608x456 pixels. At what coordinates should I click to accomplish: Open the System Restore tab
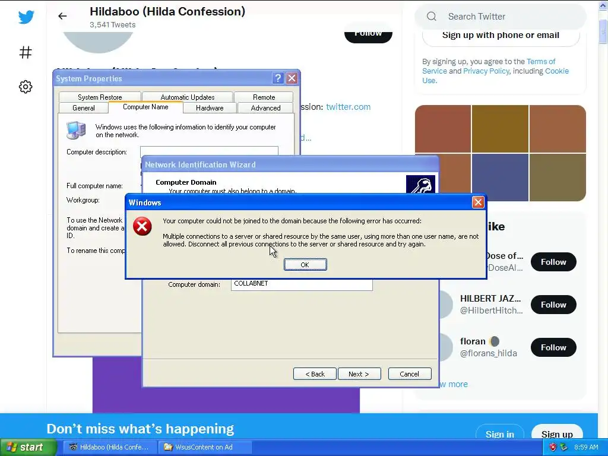click(x=100, y=97)
